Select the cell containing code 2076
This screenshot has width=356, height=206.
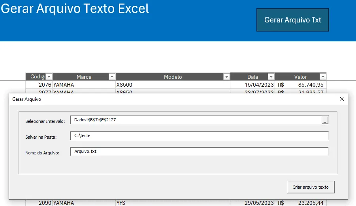39,85
